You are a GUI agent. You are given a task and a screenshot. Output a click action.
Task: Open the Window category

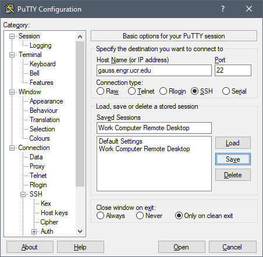(30, 92)
